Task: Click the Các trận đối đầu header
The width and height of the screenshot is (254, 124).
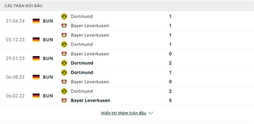Action: point(23,6)
